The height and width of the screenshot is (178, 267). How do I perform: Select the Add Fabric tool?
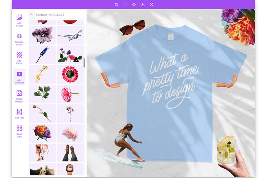[19, 58]
